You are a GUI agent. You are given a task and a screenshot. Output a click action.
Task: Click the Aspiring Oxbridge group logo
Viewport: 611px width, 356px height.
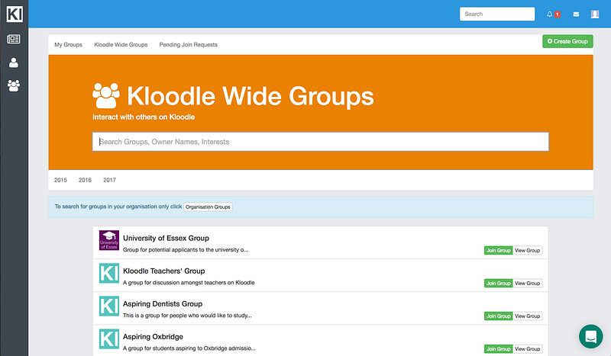coord(109,339)
